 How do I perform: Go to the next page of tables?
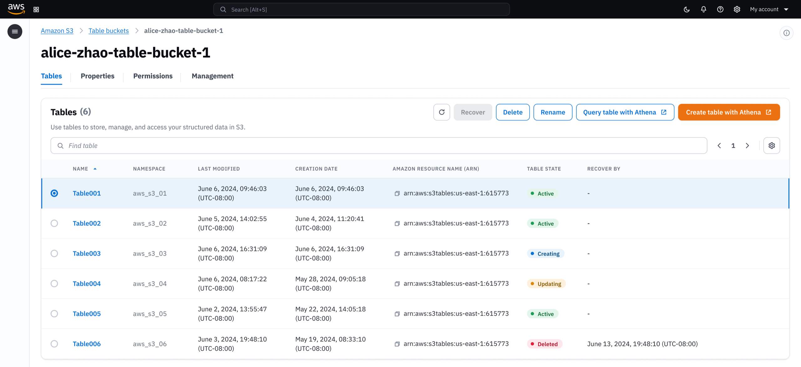click(747, 145)
